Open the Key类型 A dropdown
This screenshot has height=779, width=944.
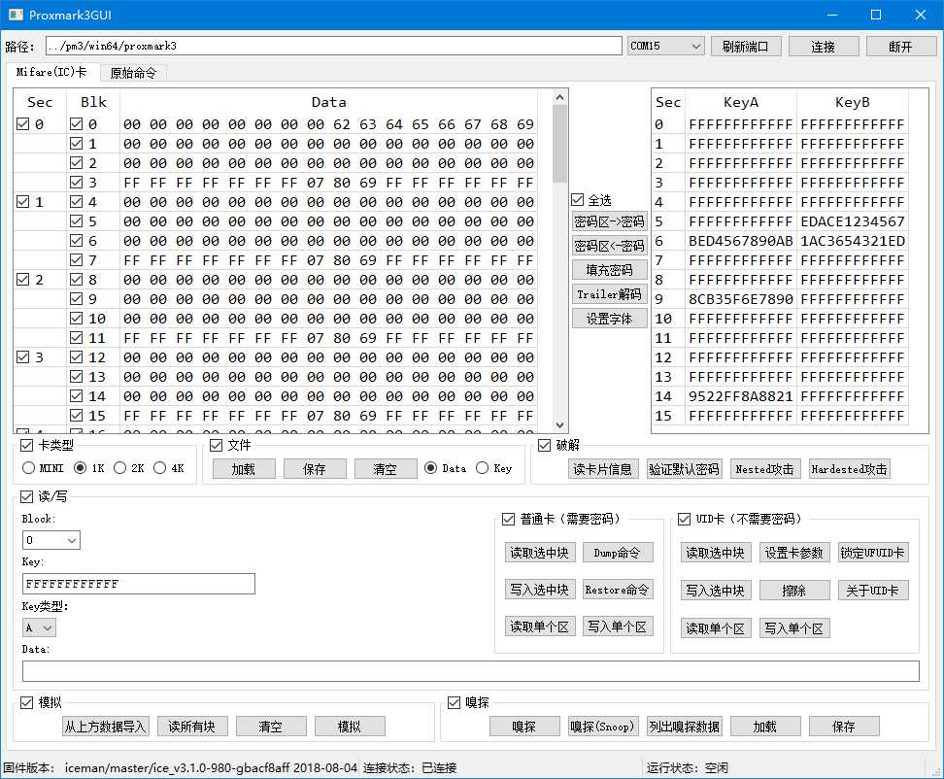tap(39, 627)
